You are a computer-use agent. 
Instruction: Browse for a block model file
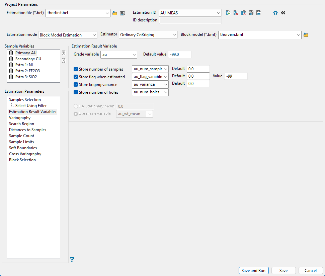pos(306,35)
